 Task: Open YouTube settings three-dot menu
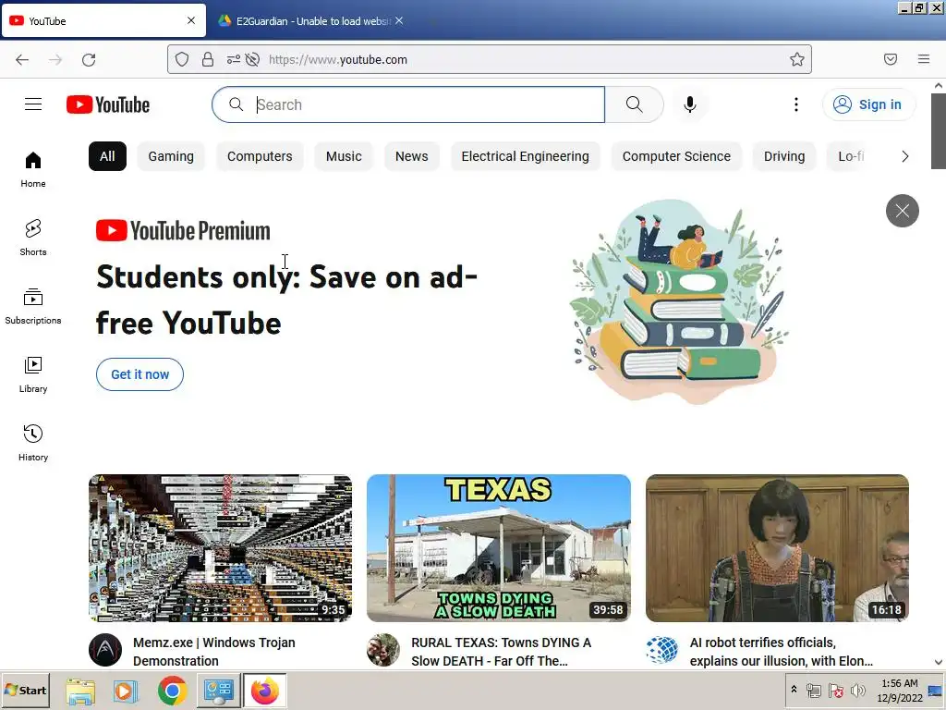[x=796, y=104]
